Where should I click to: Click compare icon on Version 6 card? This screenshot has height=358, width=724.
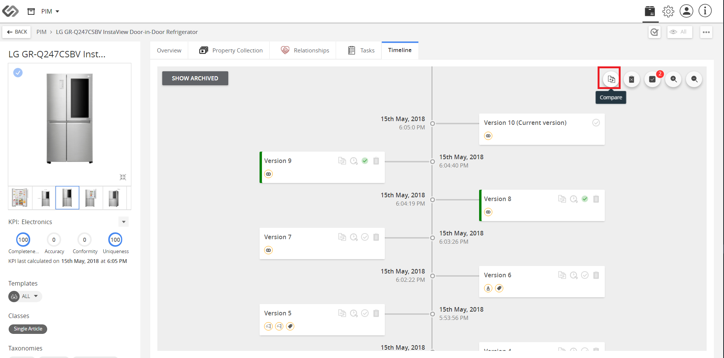pyautogui.click(x=562, y=275)
